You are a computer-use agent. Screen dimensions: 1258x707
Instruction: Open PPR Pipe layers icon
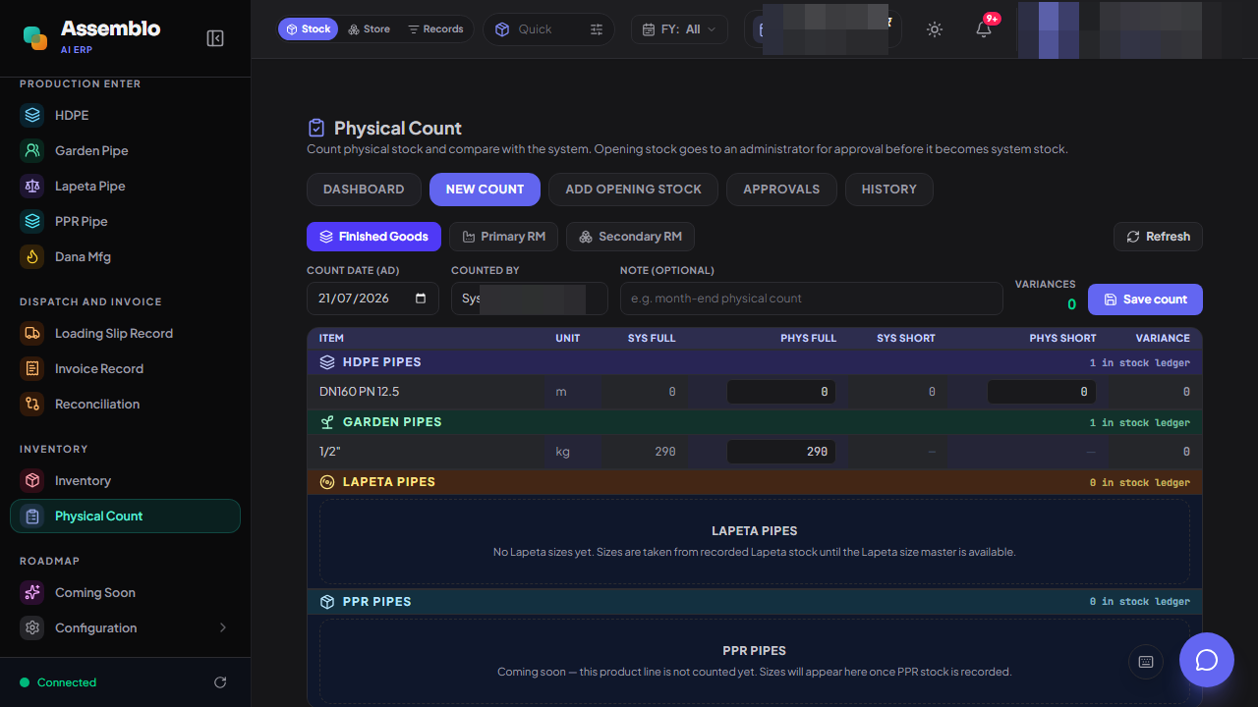pyautogui.click(x=32, y=221)
